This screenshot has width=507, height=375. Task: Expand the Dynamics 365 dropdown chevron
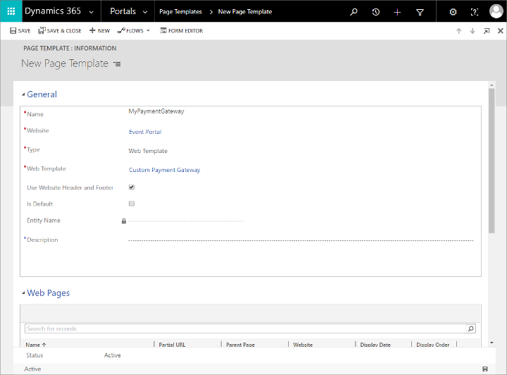pyautogui.click(x=91, y=12)
